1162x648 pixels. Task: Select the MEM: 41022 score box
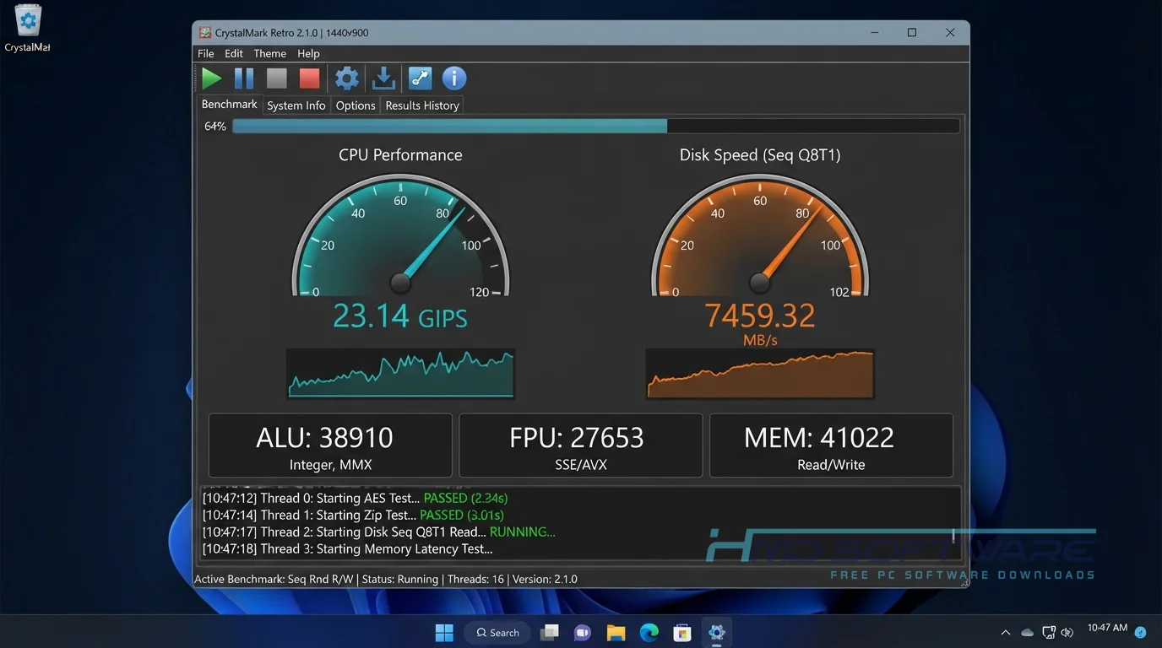[x=831, y=445]
